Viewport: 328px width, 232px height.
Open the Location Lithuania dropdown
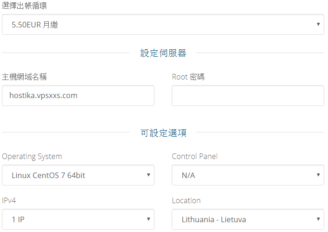[248, 219]
